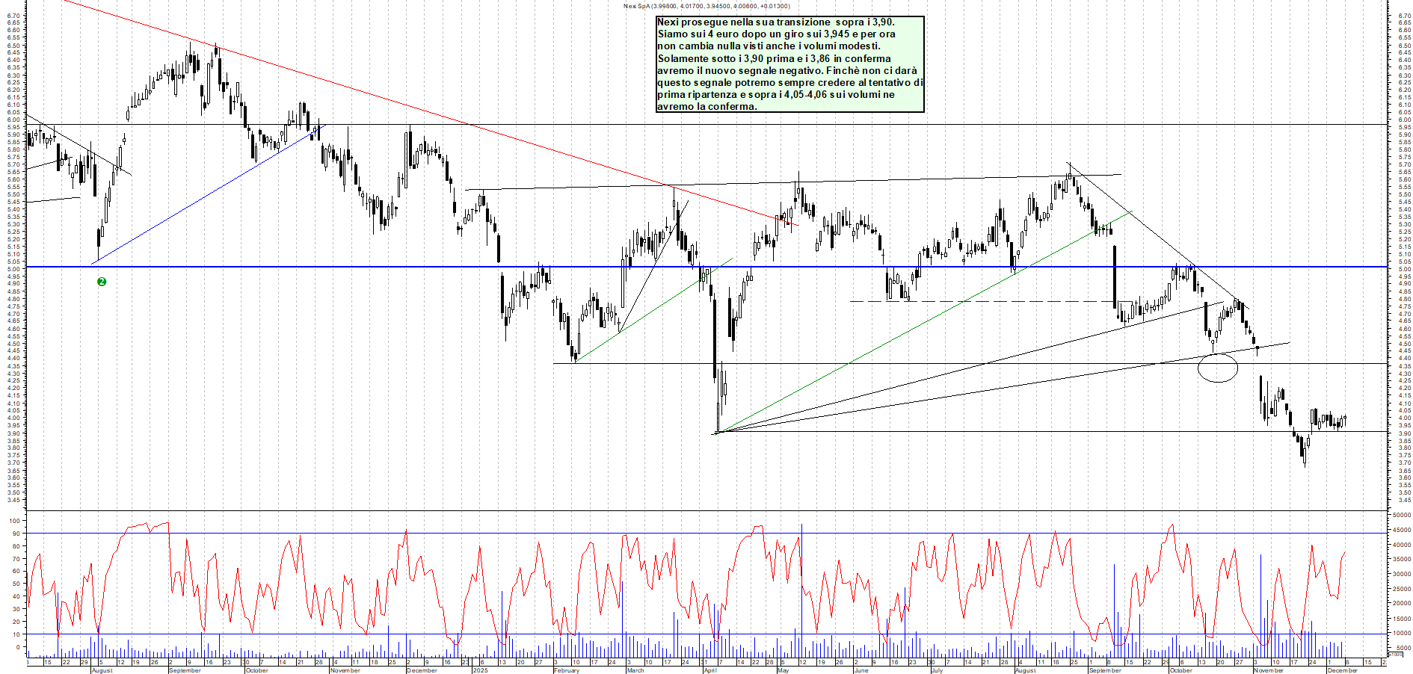Select the April label on time axis
This screenshot has width=1413, height=674.
(x=710, y=670)
